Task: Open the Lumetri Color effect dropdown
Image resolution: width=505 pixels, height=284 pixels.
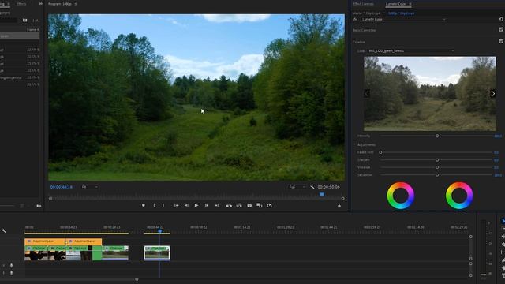Action: 403,19
